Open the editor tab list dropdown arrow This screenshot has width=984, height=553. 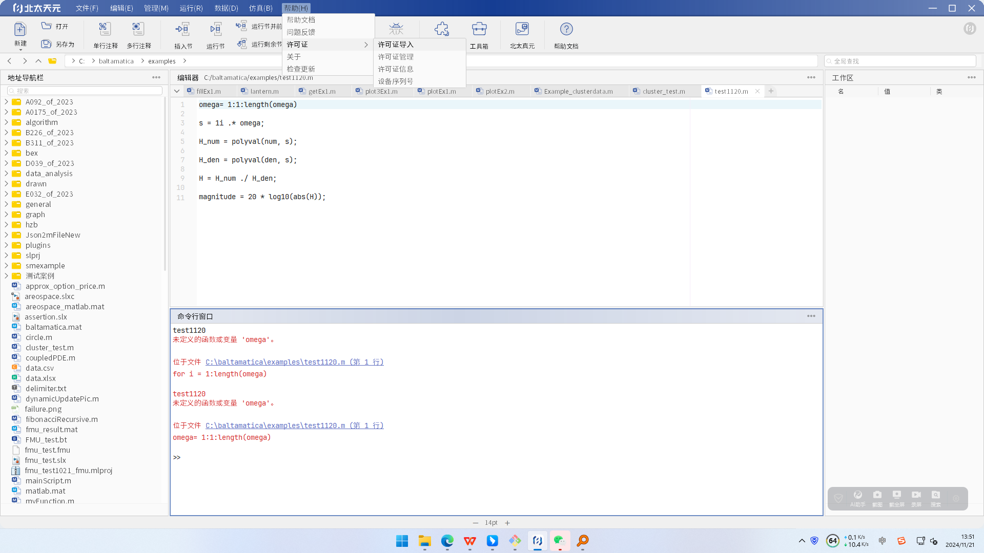pos(177,91)
